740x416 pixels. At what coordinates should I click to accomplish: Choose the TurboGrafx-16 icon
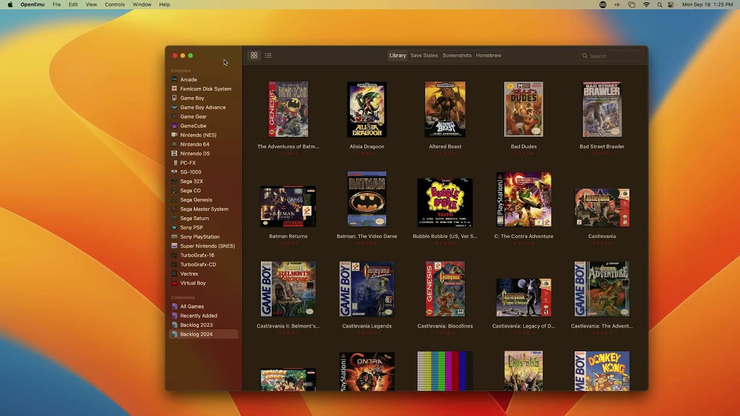pos(175,255)
